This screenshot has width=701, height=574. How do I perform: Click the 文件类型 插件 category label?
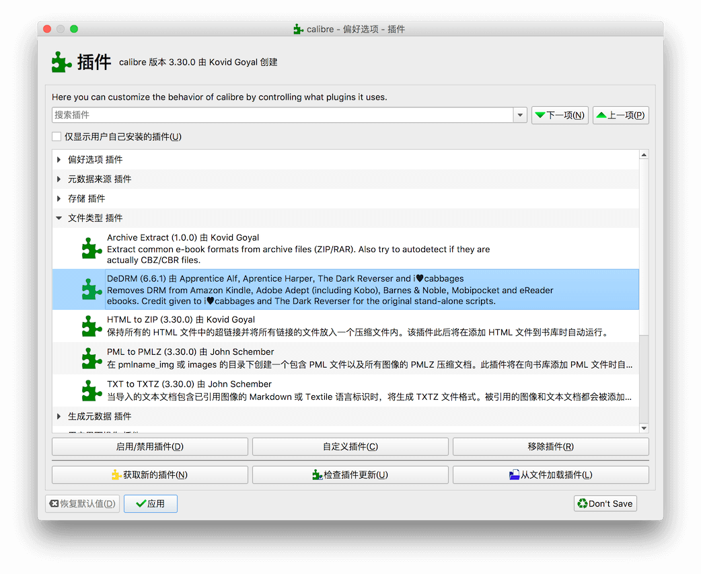(x=96, y=218)
